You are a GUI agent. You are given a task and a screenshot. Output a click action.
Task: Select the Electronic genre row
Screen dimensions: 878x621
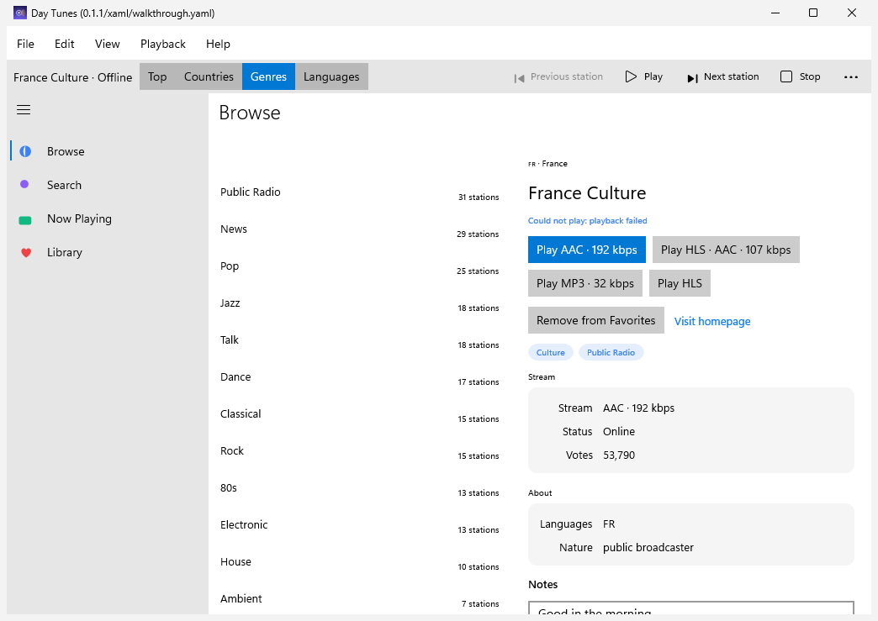(x=359, y=524)
